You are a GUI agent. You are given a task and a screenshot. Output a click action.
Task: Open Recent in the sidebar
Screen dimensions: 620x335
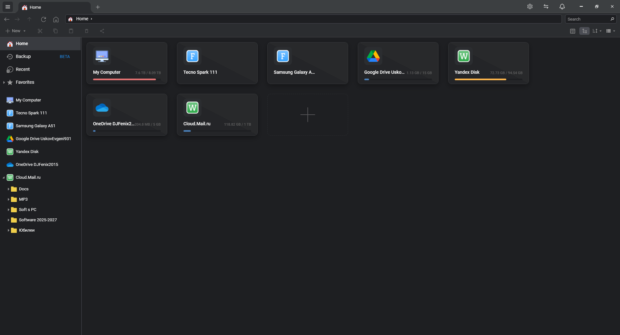pos(40,70)
